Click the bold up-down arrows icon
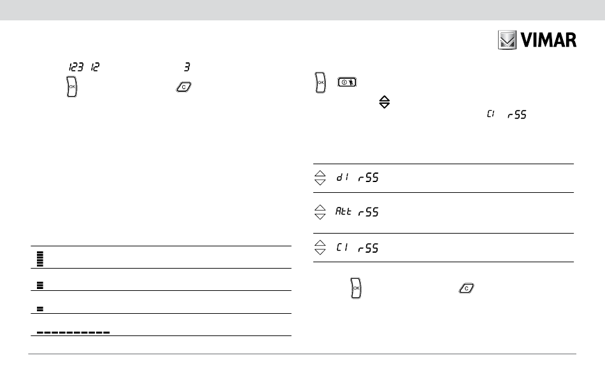Image resolution: width=605 pixels, height=387 pixels. tap(384, 102)
